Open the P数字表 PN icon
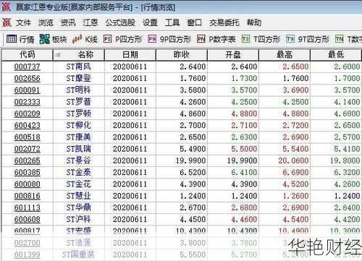Image resolution: width=362 pixels, height=261 pixels. click(x=201, y=39)
